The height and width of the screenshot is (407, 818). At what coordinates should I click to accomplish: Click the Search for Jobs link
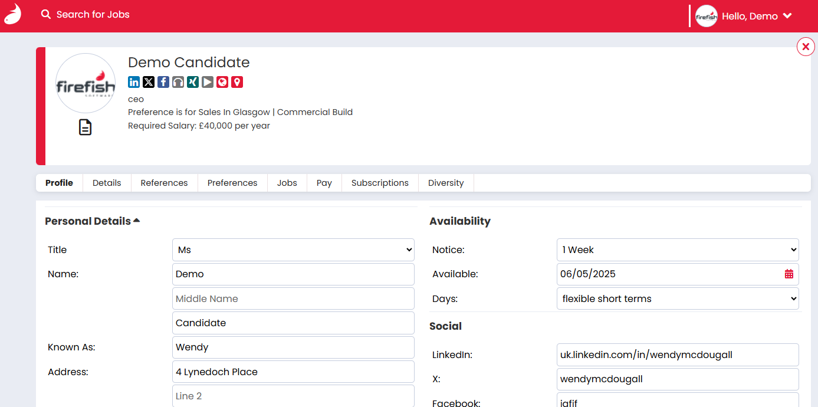coord(86,14)
